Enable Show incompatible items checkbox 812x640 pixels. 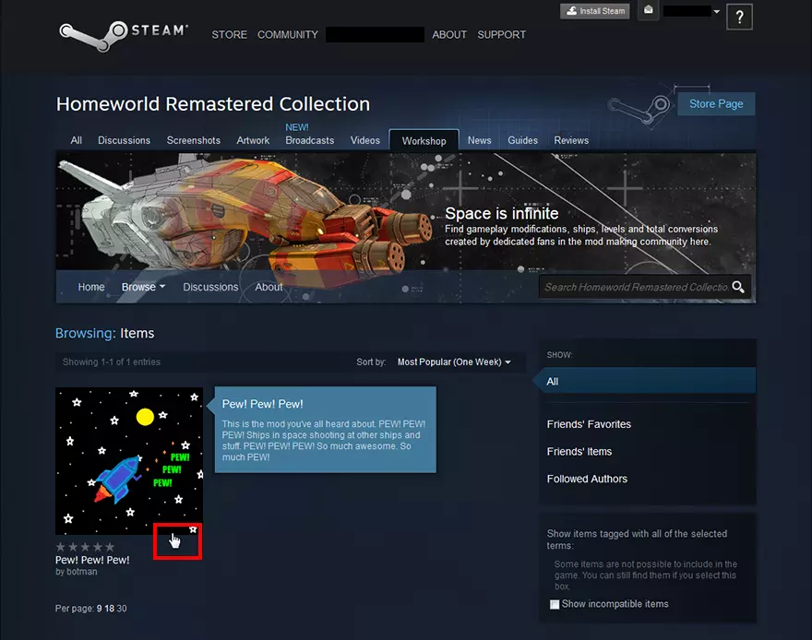tap(555, 604)
